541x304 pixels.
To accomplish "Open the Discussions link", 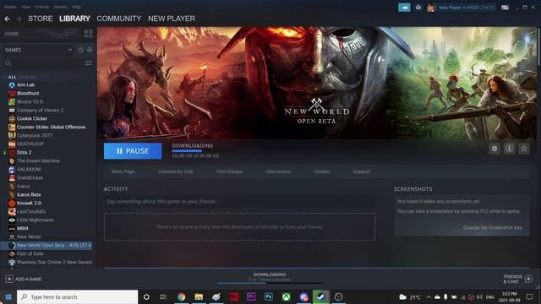I will pos(278,171).
